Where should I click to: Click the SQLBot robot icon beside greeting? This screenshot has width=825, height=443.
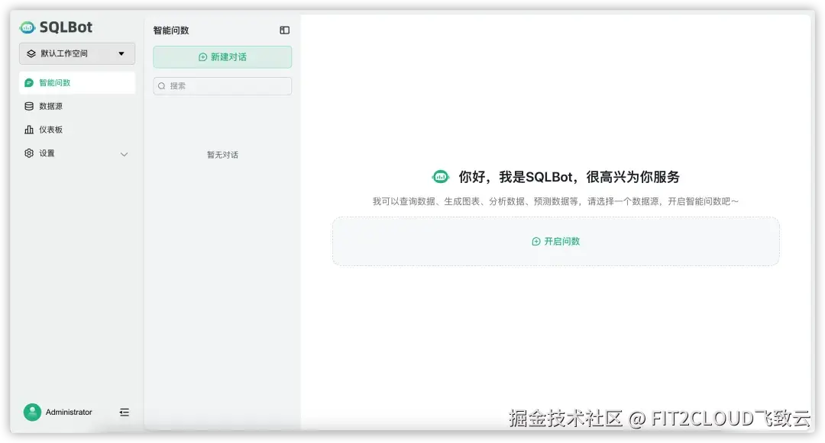pos(441,177)
